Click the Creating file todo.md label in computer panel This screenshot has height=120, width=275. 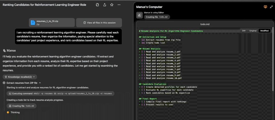[x=157, y=17]
